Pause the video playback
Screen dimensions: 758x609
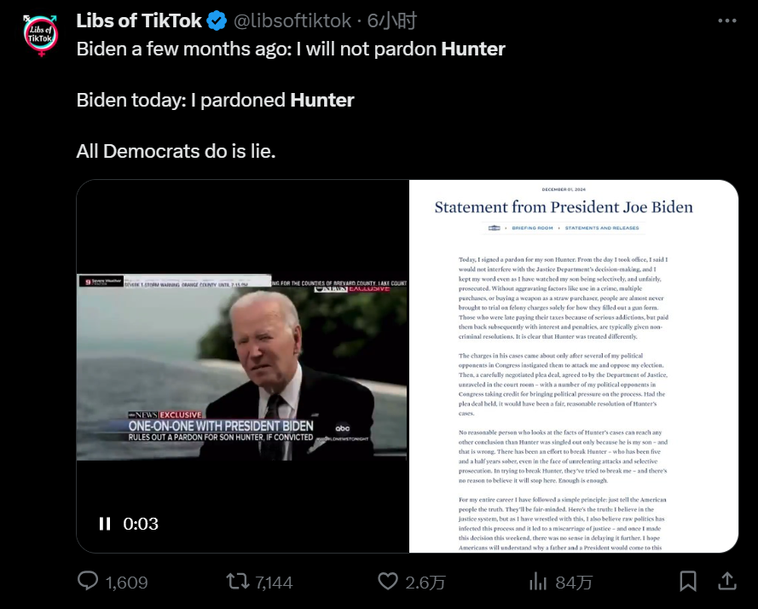(105, 524)
